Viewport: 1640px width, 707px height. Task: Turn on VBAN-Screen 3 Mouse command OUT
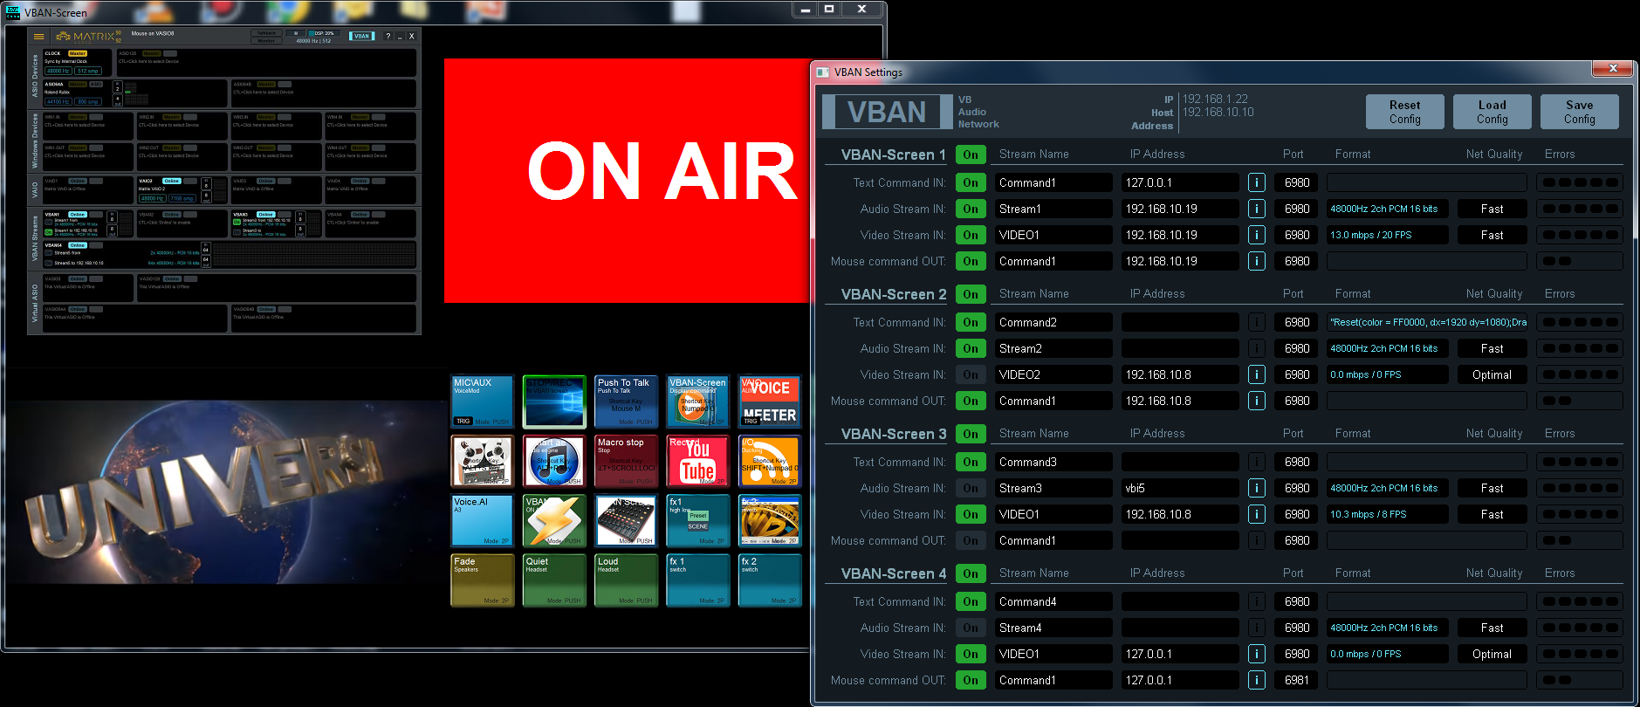point(971,540)
